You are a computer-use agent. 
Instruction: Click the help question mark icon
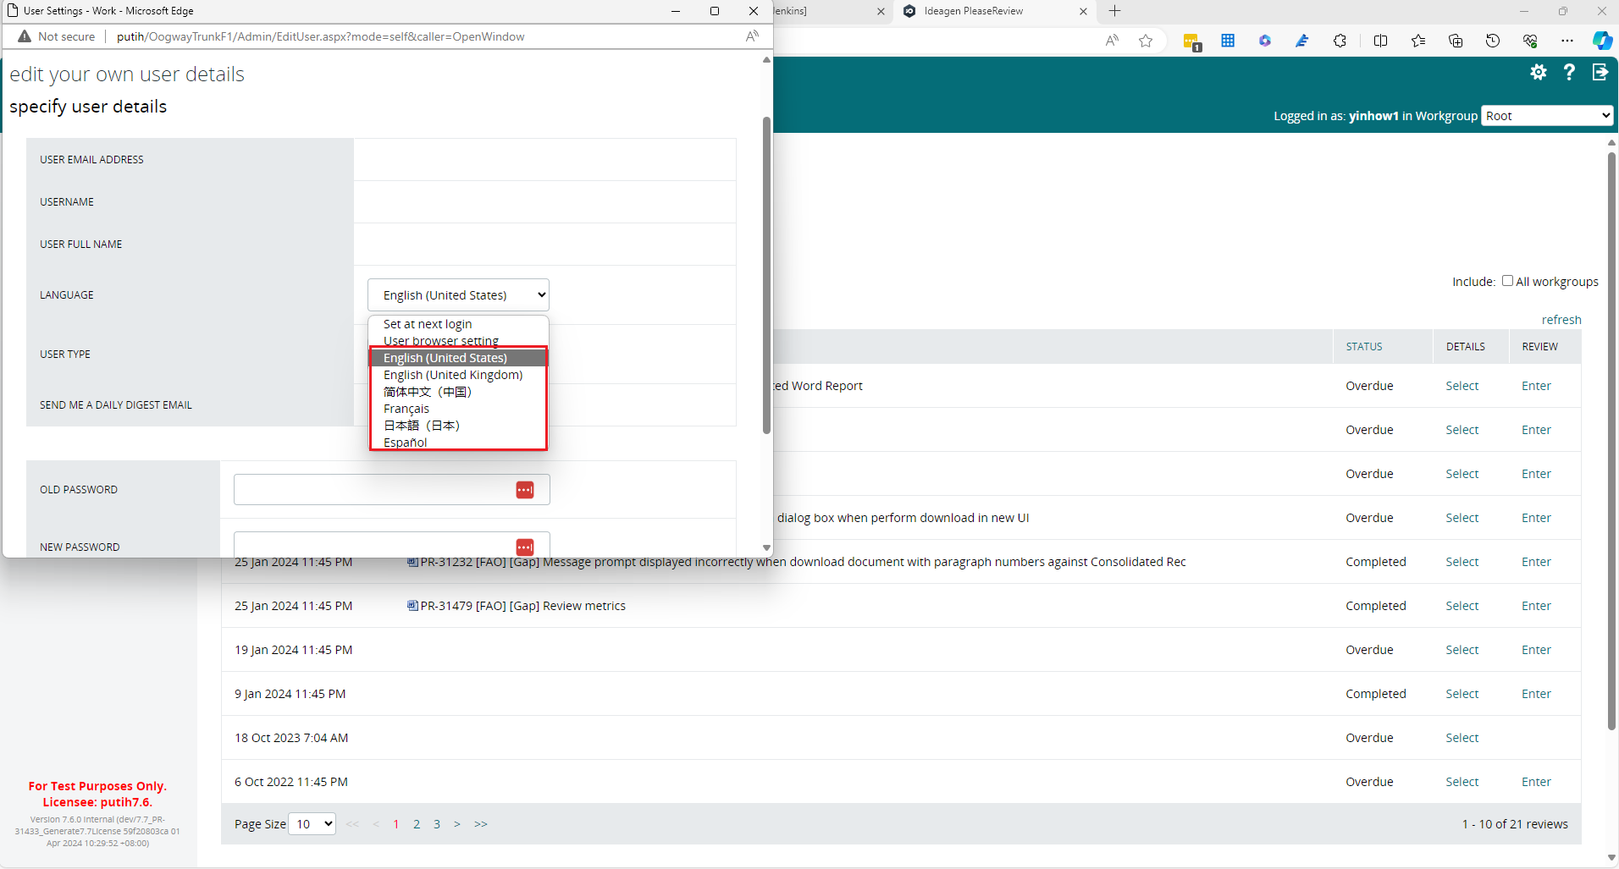pos(1569,73)
